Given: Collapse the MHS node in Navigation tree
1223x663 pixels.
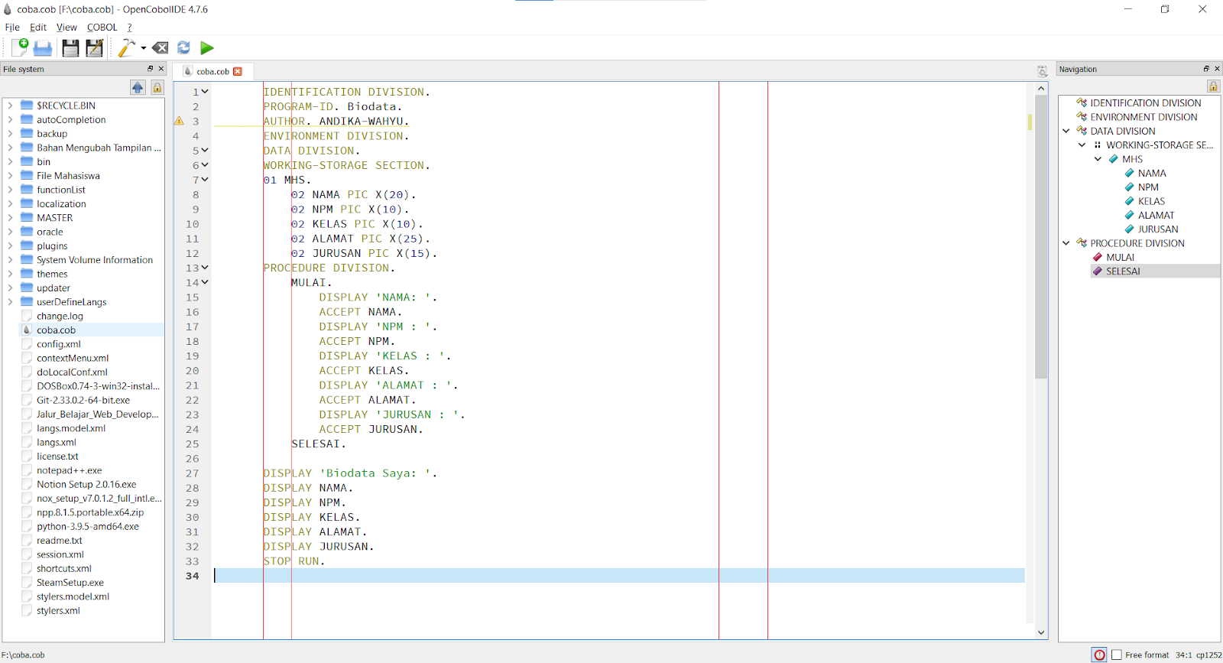Looking at the screenshot, I should pyautogui.click(x=1098, y=159).
